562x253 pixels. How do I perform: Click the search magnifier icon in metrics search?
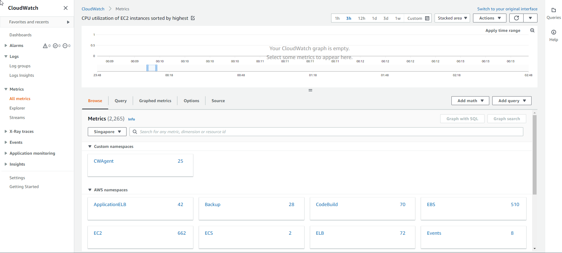pos(135,132)
